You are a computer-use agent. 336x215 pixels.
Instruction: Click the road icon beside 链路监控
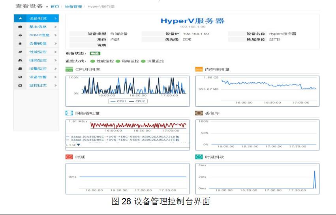pyautogui.click(x=20, y=60)
